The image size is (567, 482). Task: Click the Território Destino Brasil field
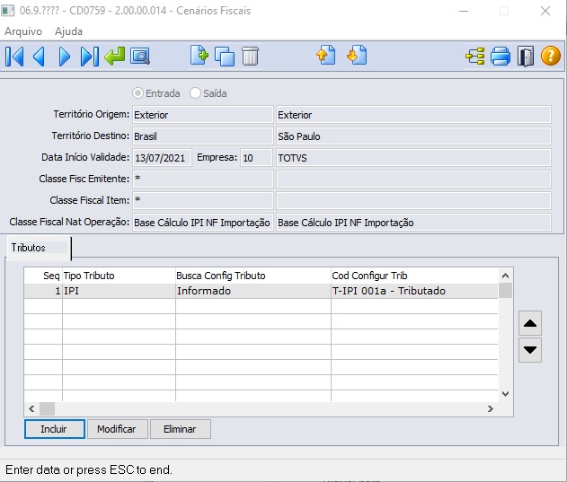tap(203, 136)
